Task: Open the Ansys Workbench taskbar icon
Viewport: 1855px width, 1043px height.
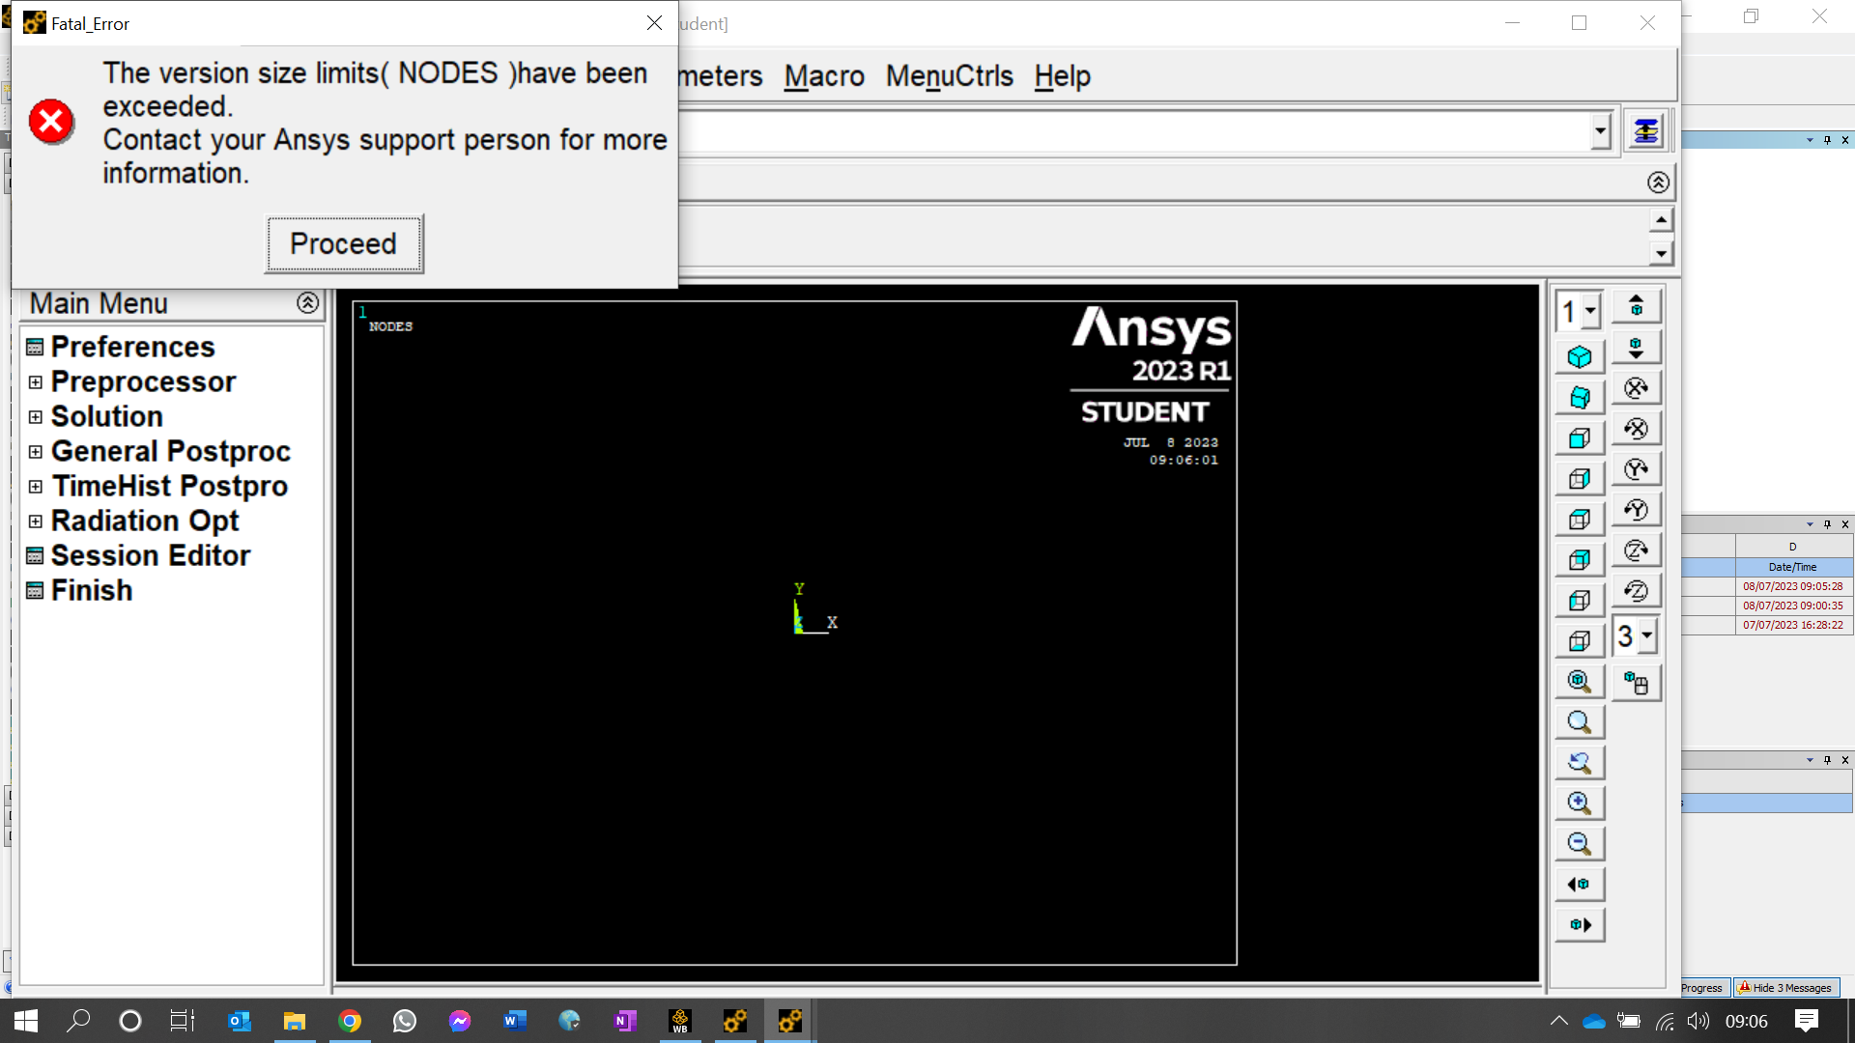Action: pos(680,1021)
